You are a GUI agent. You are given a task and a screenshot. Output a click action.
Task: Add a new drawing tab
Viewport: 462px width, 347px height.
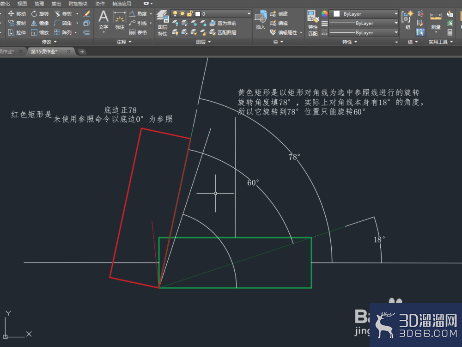pos(82,52)
